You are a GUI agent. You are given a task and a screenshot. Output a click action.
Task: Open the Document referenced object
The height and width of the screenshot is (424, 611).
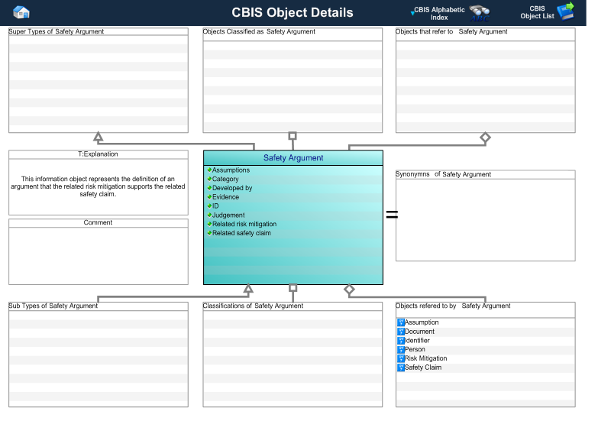pyautogui.click(x=419, y=332)
